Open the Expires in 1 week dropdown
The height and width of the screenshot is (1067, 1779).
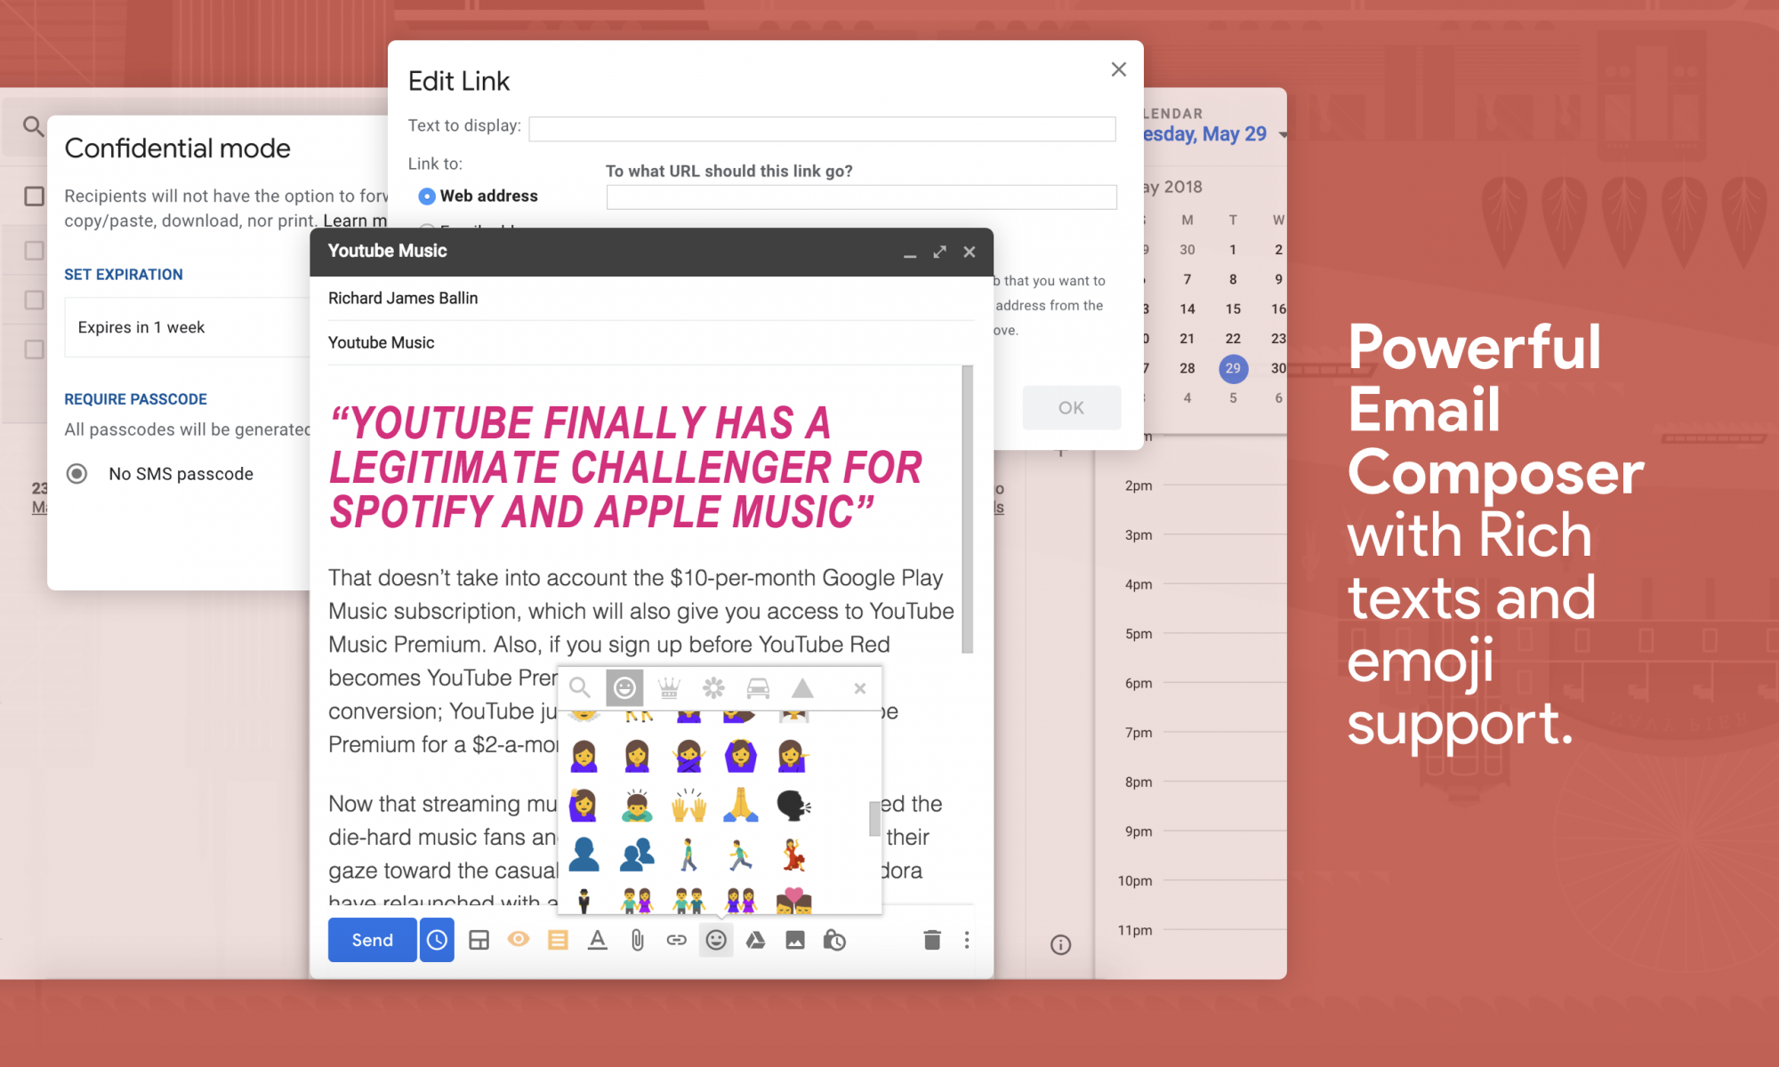187,327
